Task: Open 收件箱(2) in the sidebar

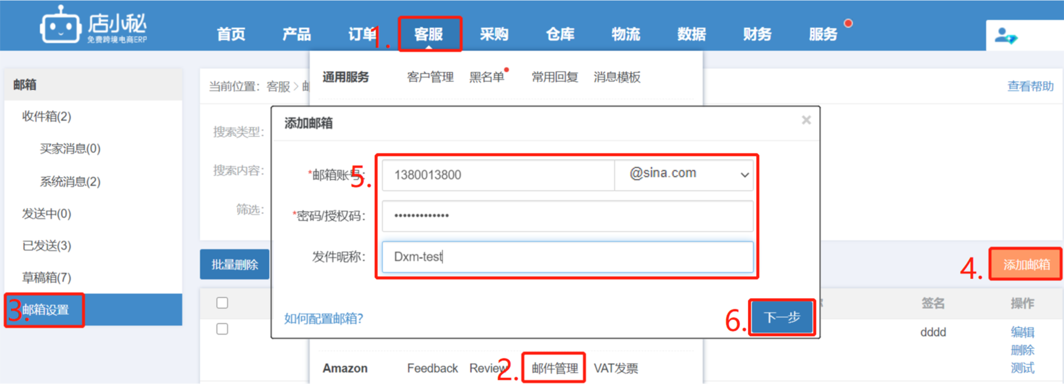Action: (47, 117)
